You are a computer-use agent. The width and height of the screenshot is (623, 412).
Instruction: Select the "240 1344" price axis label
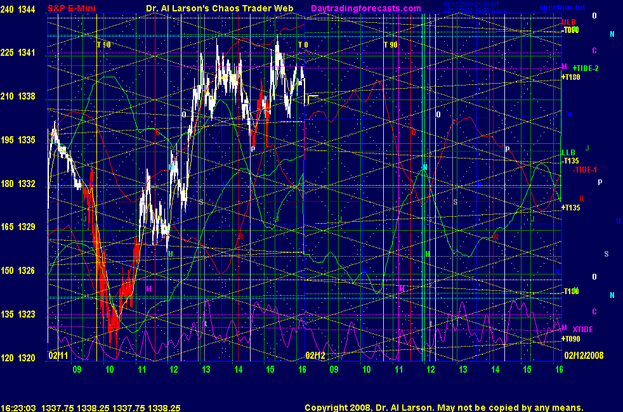[18, 9]
